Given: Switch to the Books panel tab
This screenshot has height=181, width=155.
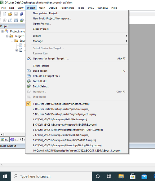Looking at the screenshot, I should point(14,140).
